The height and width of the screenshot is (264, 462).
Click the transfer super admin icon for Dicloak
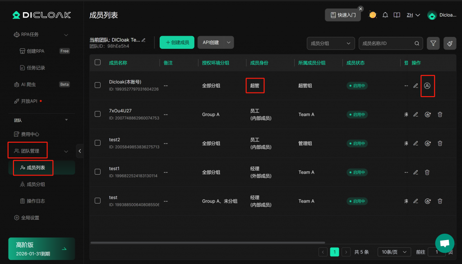[428, 85]
